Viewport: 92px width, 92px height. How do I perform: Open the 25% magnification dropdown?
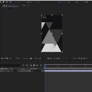pyautogui.click(x=12, y=59)
